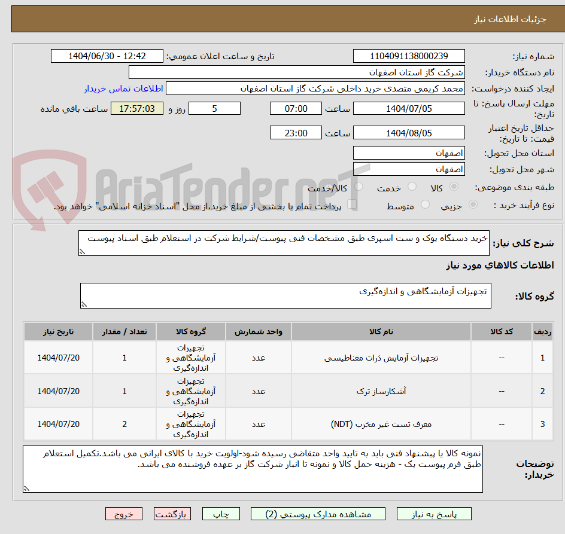The image size is (565, 534).
Task: Click the remaining time 17:57:03 display
Action: click(x=136, y=108)
